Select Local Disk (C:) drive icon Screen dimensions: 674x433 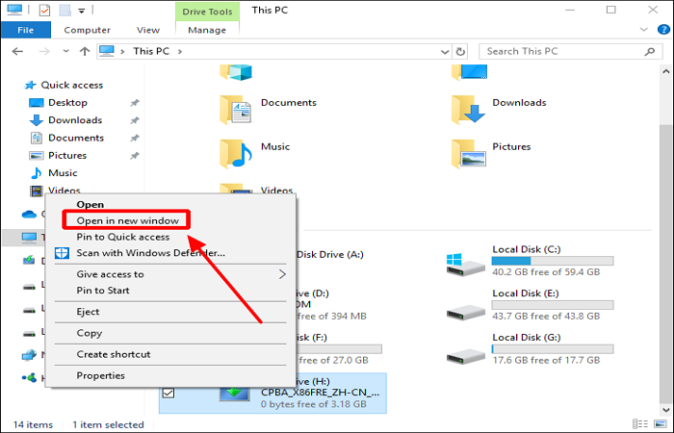click(x=465, y=265)
